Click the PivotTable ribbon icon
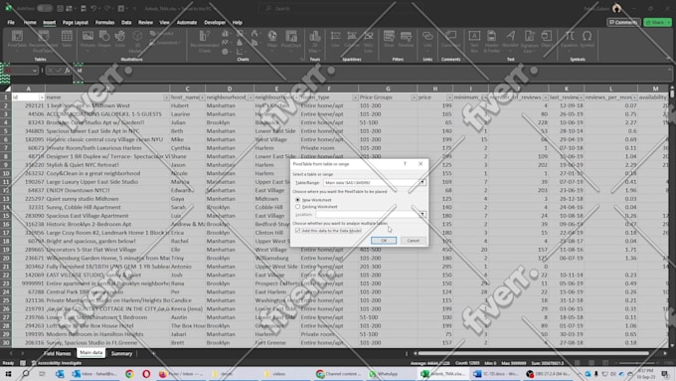The height and width of the screenshot is (381, 676). (17, 40)
